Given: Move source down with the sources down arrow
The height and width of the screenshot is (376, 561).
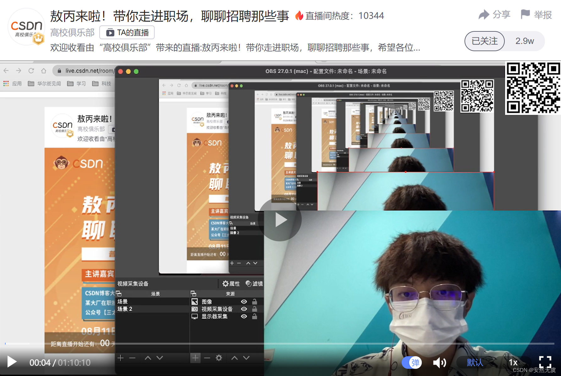Looking at the screenshot, I should pos(246,358).
